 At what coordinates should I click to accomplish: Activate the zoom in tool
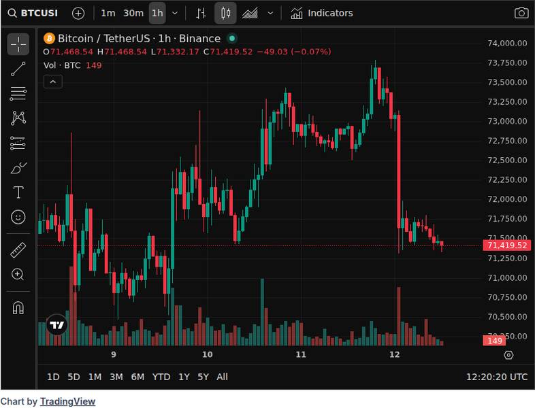coord(18,275)
